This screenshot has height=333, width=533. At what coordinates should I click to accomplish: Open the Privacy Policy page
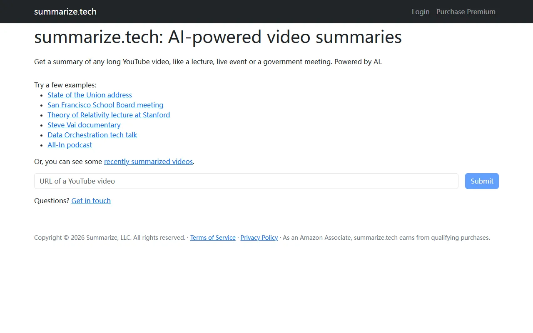click(259, 237)
